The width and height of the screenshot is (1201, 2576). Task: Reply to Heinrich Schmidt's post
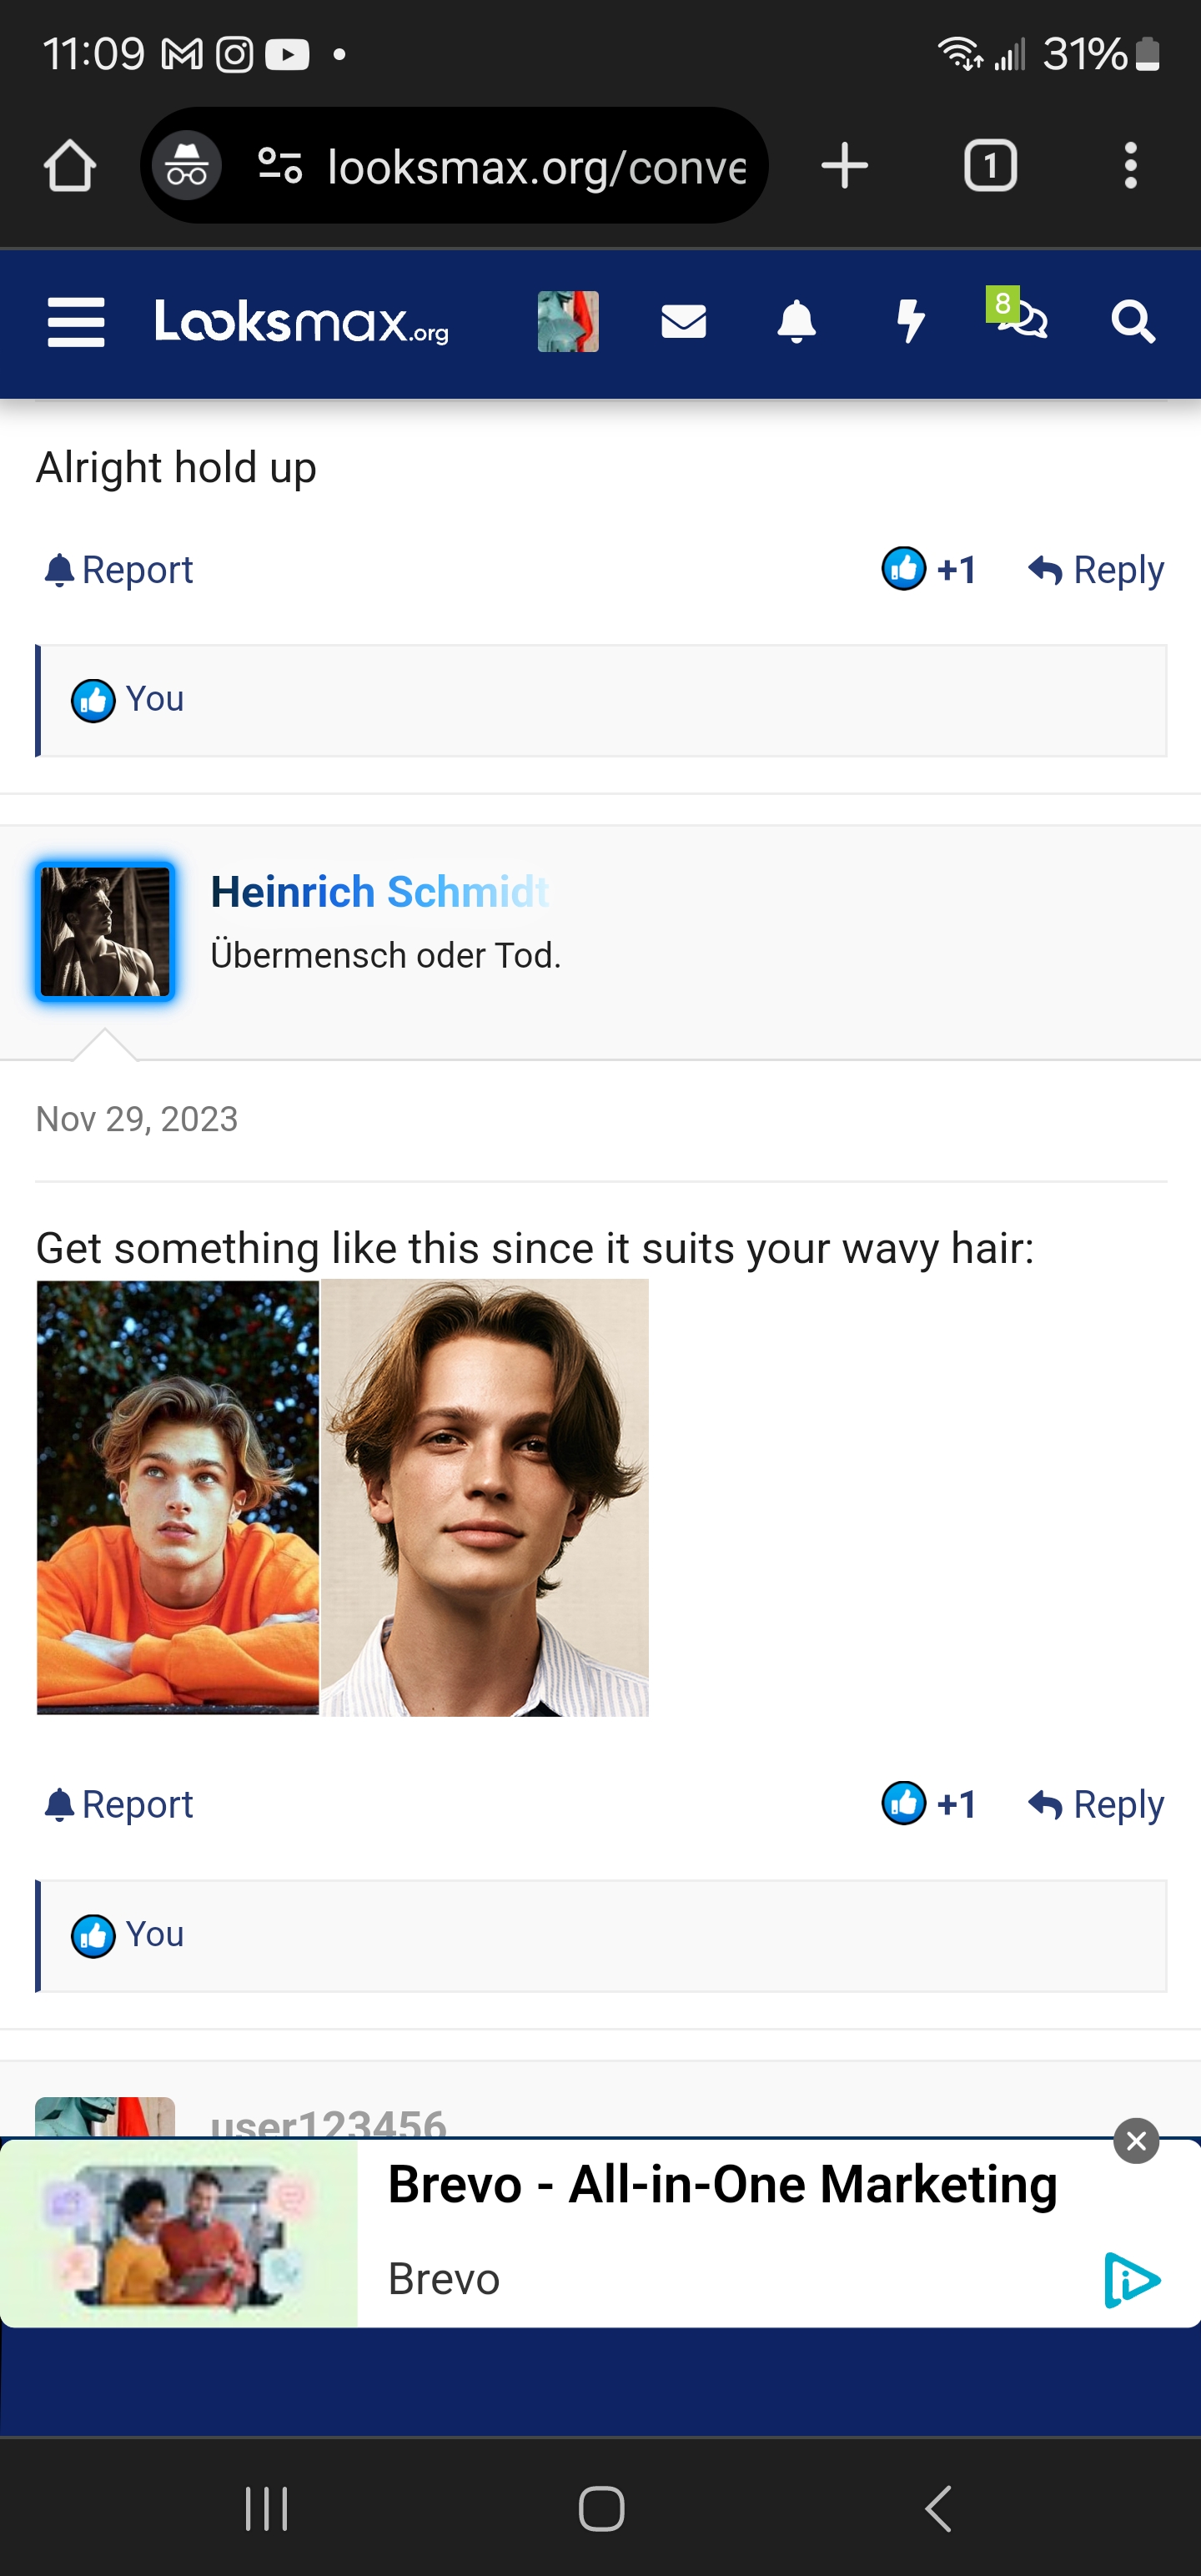tap(1096, 1804)
